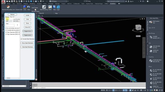Expand the undo history dropdown arrow
The height and width of the screenshot is (92, 165).
click(45, 1)
